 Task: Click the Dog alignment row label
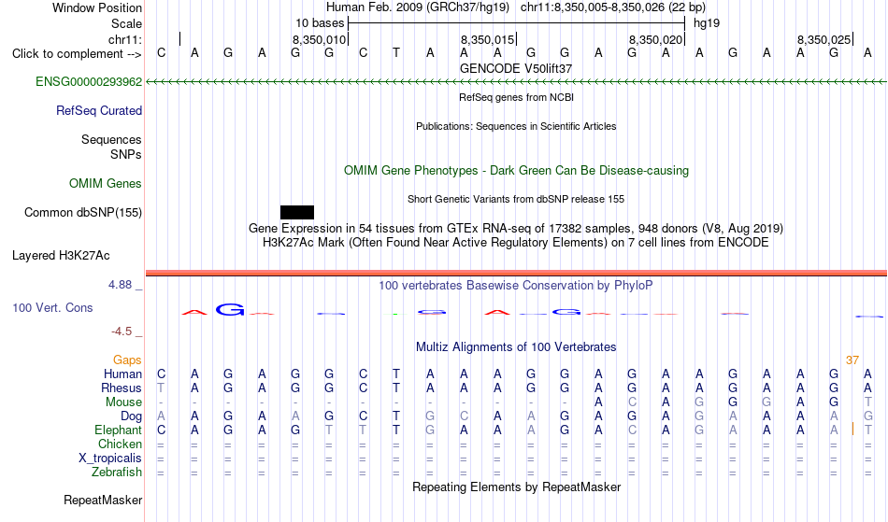(x=131, y=416)
